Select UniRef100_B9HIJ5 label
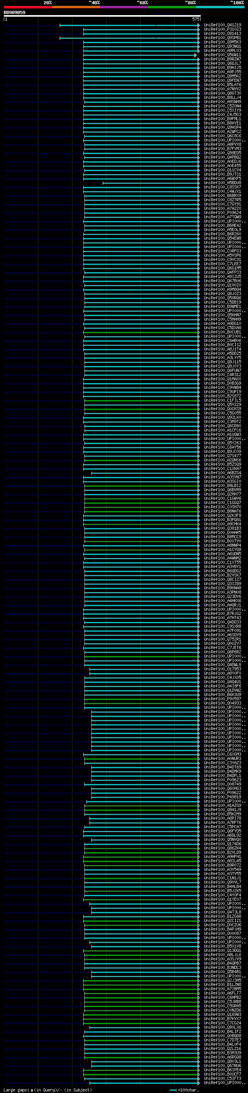248x1093 pixels. [222, 67]
